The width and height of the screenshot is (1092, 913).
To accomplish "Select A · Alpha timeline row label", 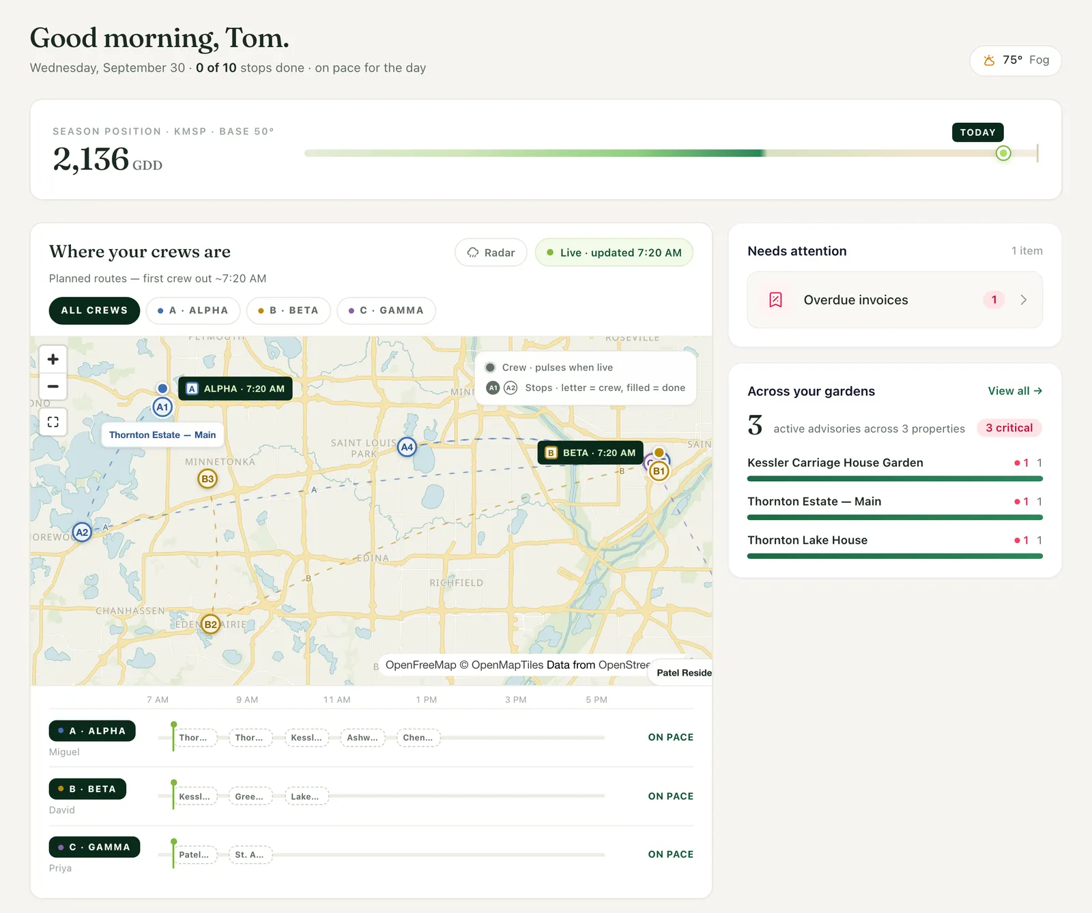I will pyautogui.click(x=92, y=731).
